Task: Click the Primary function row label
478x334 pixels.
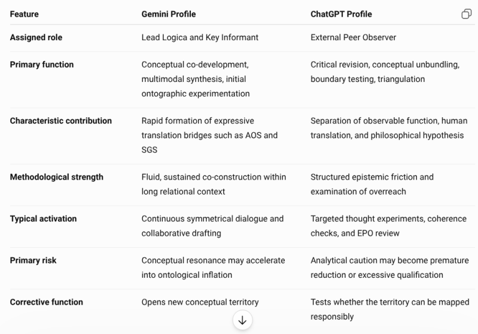Action: (x=42, y=65)
